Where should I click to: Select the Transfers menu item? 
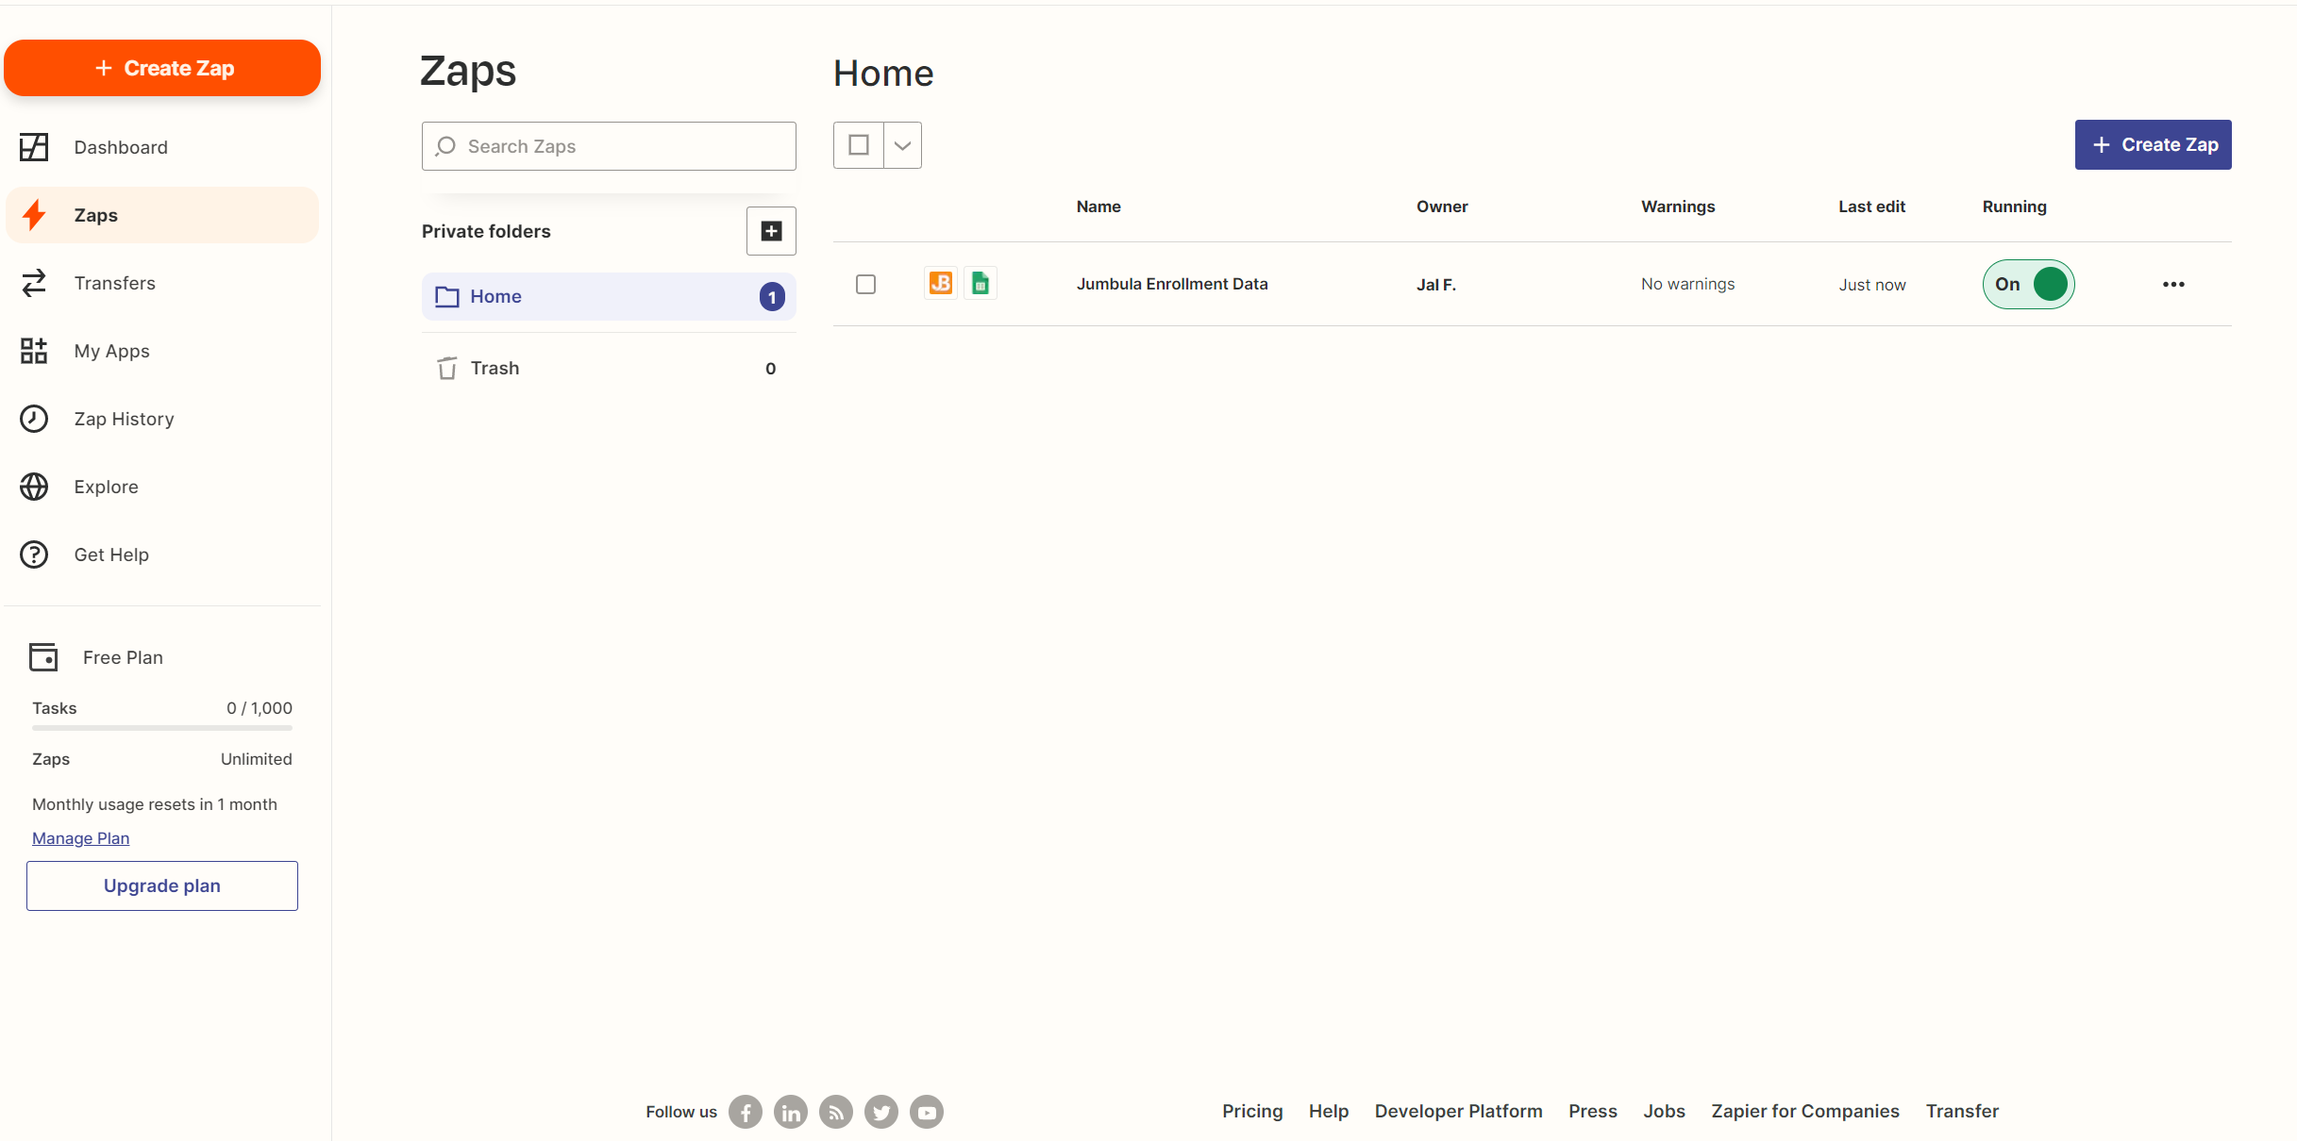tap(162, 283)
